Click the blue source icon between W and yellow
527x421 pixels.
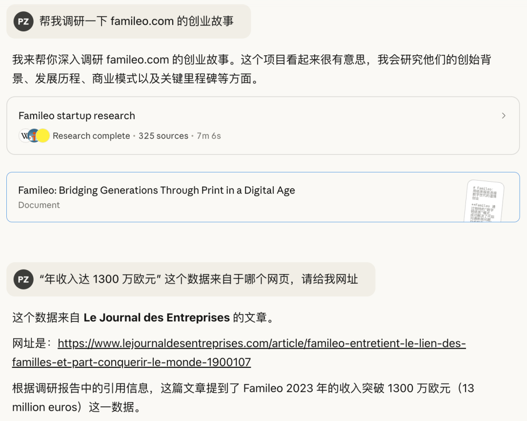click(33, 136)
